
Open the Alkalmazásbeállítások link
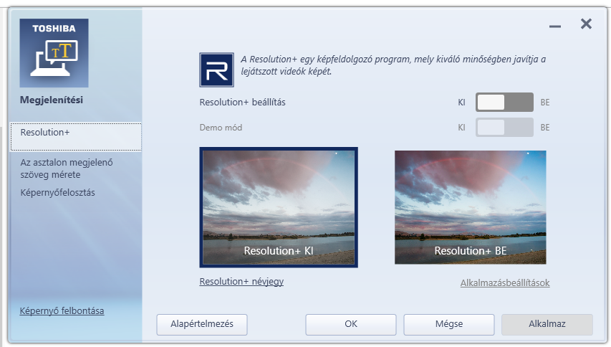504,283
